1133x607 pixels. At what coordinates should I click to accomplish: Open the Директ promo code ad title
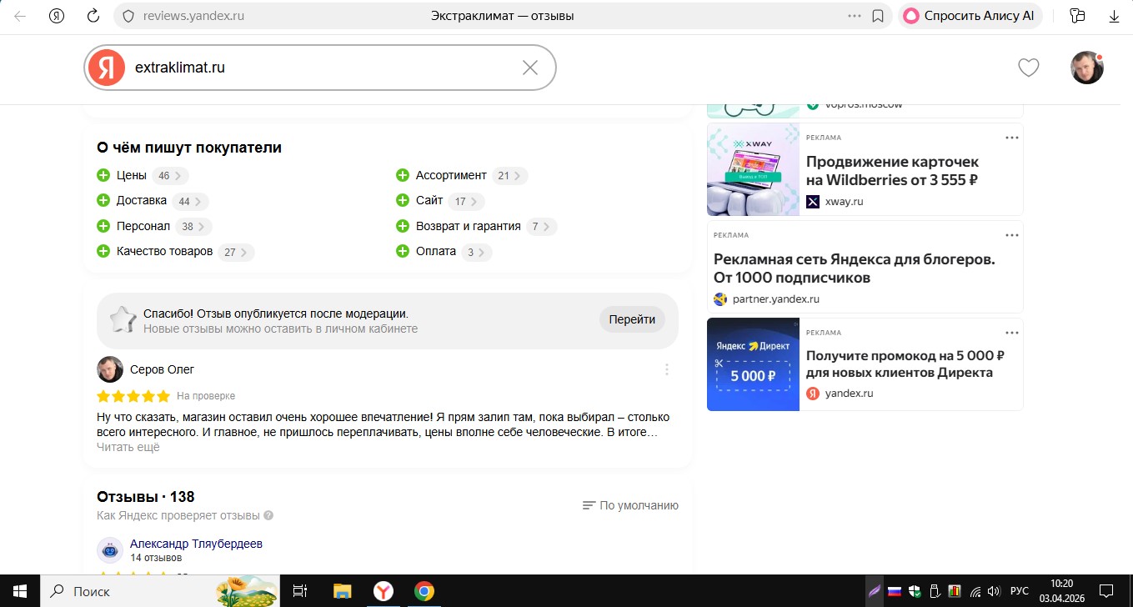(x=905, y=364)
